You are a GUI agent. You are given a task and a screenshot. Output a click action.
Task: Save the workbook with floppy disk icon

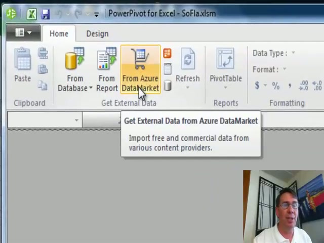[46, 14]
